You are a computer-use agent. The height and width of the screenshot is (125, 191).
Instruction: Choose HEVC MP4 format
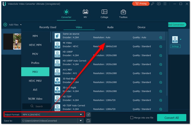point(35,45)
